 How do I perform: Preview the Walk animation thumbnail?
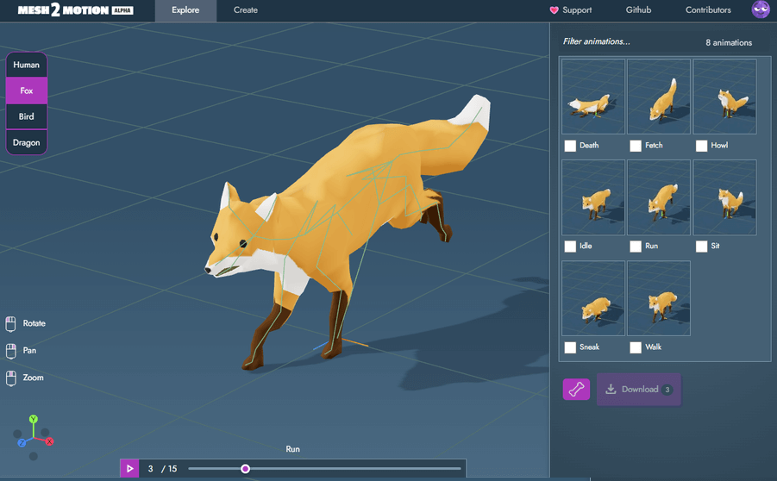(x=659, y=298)
